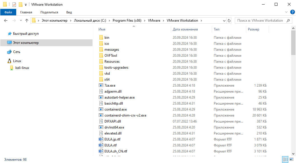This screenshot has height=163, width=296.
Task: Click the vertical scrollbar down arrow
Action: pyautogui.click(x=293, y=154)
